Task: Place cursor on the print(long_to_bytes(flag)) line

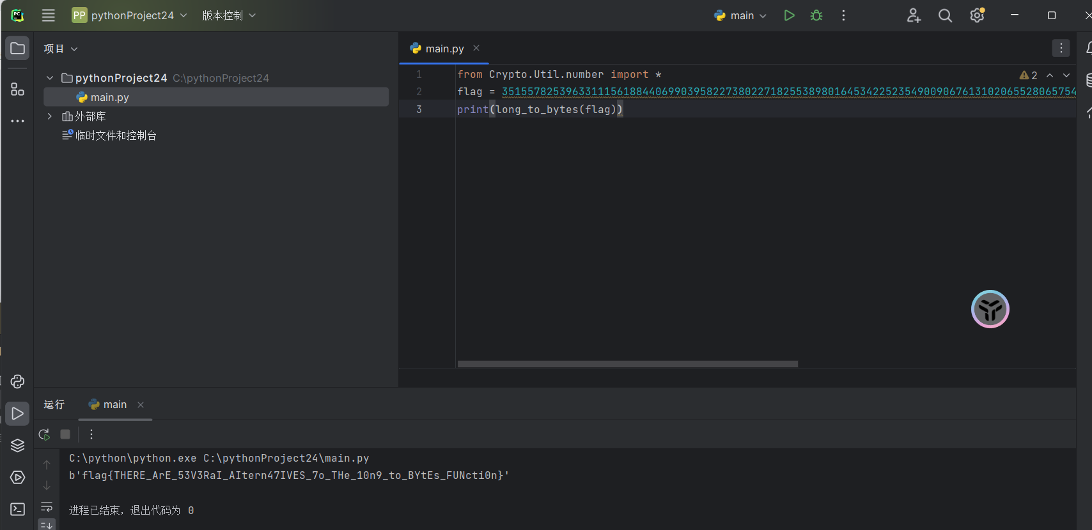Action: pos(540,109)
